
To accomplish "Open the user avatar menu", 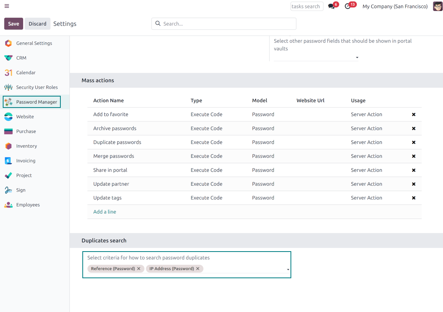I will (x=438, y=6).
